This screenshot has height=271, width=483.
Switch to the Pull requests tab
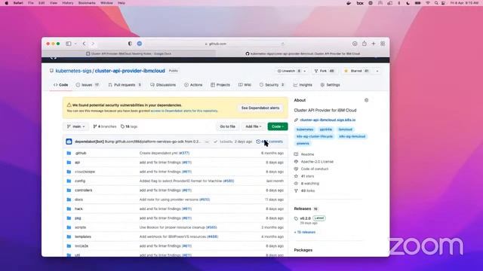pos(125,85)
